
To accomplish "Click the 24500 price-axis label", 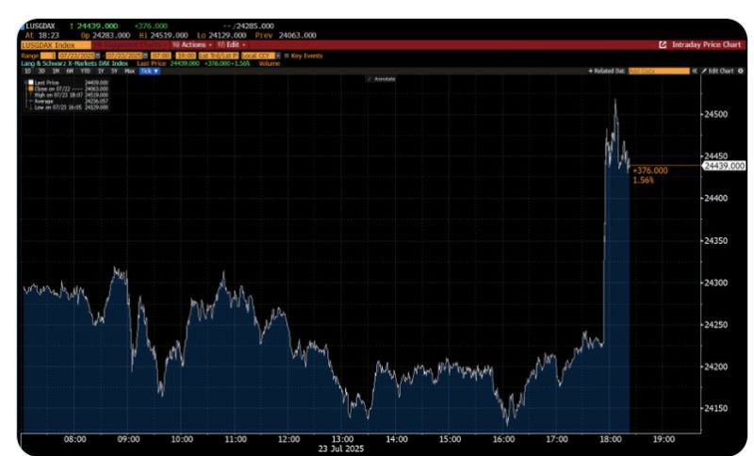I will [x=716, y=114].
